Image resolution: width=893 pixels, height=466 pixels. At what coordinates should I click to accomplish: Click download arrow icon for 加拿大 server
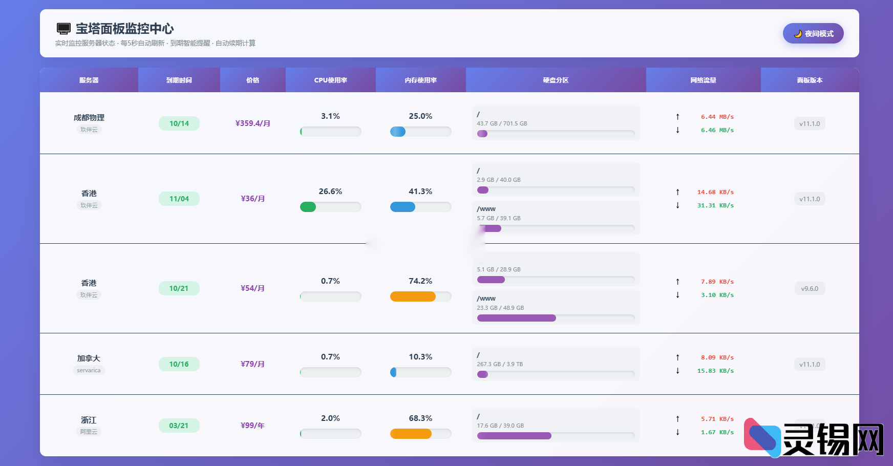(x=677, y=371)
